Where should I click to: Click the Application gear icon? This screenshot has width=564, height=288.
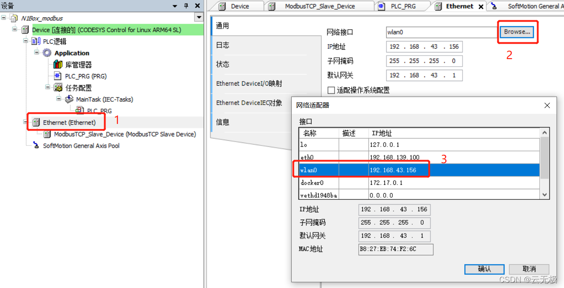pos(47,52)
